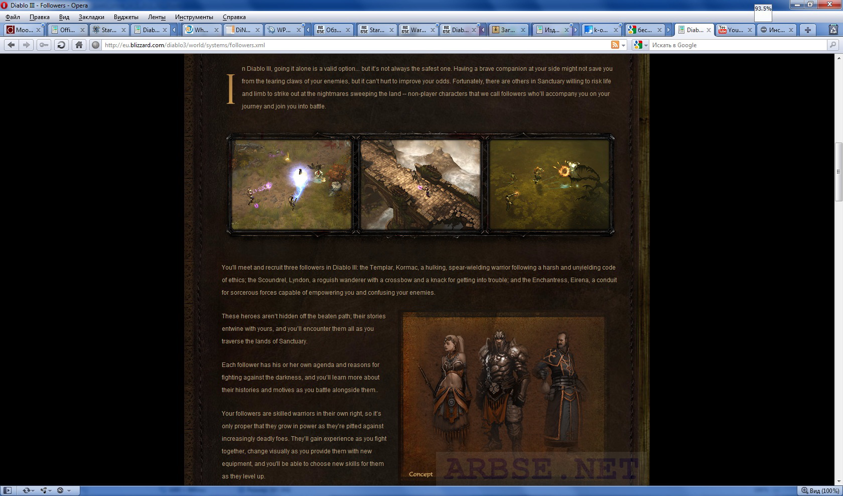The image size is (843, 496).
Task: Close the 'Moo...' tab
Action: coord(38,30)
